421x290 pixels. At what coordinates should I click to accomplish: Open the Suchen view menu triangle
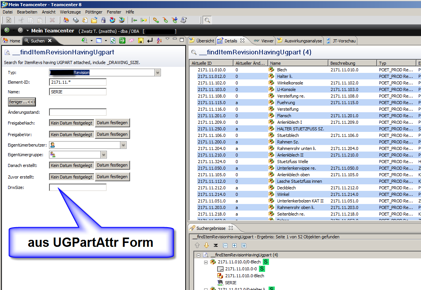coord(167,39)
